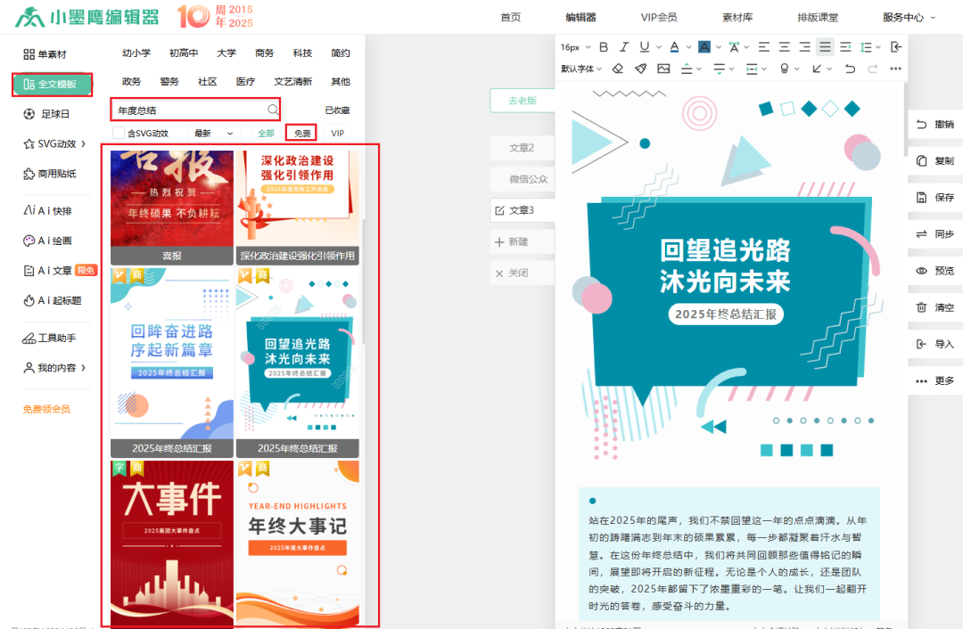
Task: Clear the editor with 清空
Action: (x=935, y=307)
